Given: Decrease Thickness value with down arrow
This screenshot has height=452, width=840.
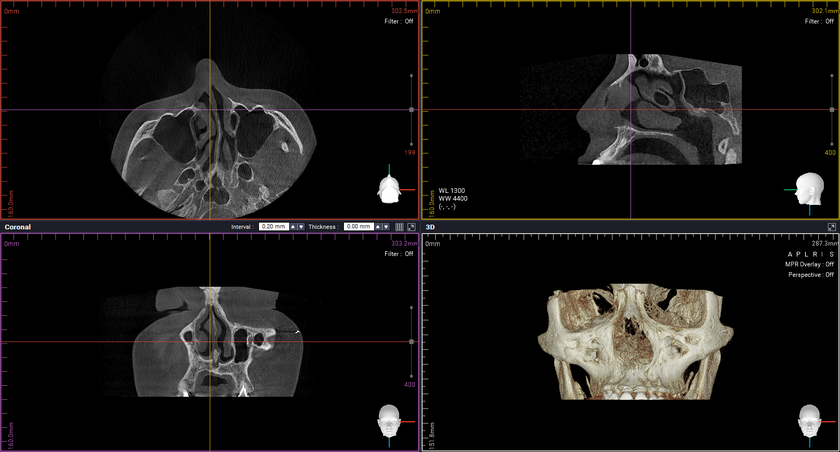Looking at the screenshot, I should [x=386, y=227].
